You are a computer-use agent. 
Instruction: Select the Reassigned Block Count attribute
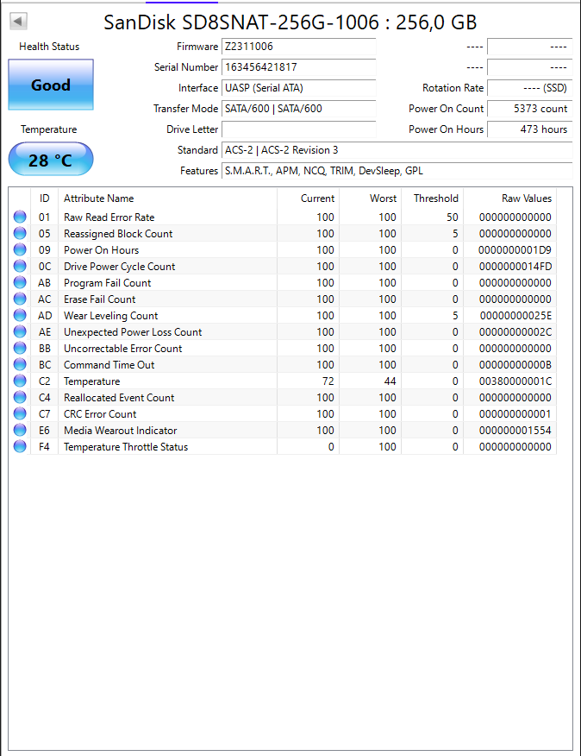coord(118,234)
